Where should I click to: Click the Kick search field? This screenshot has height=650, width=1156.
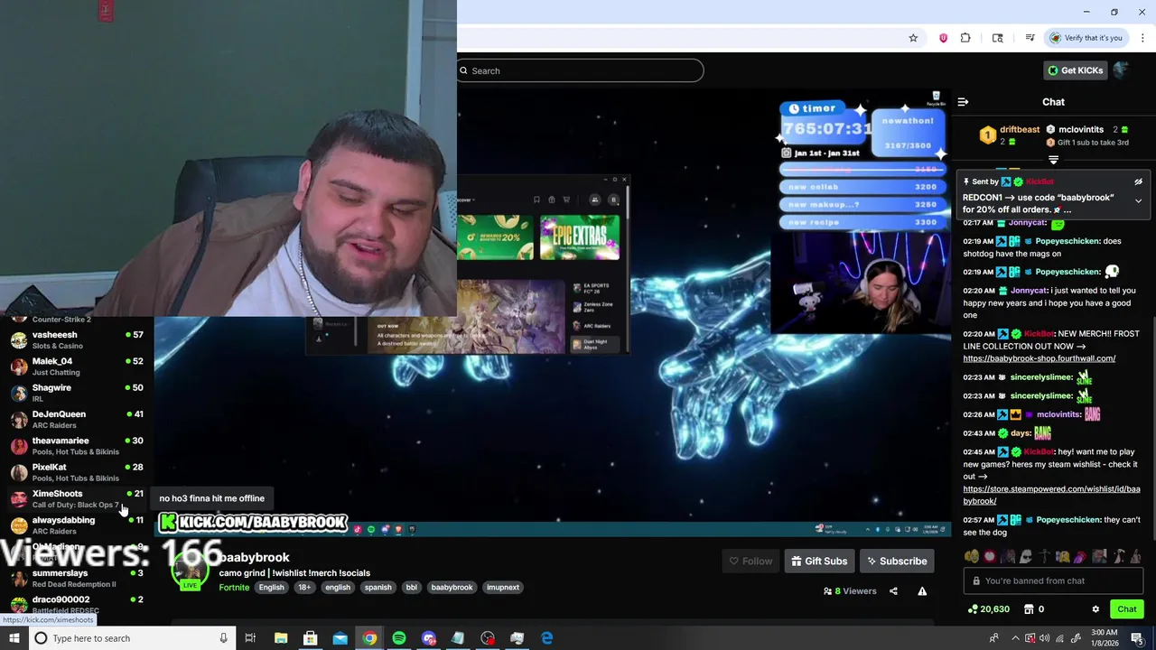580,70
